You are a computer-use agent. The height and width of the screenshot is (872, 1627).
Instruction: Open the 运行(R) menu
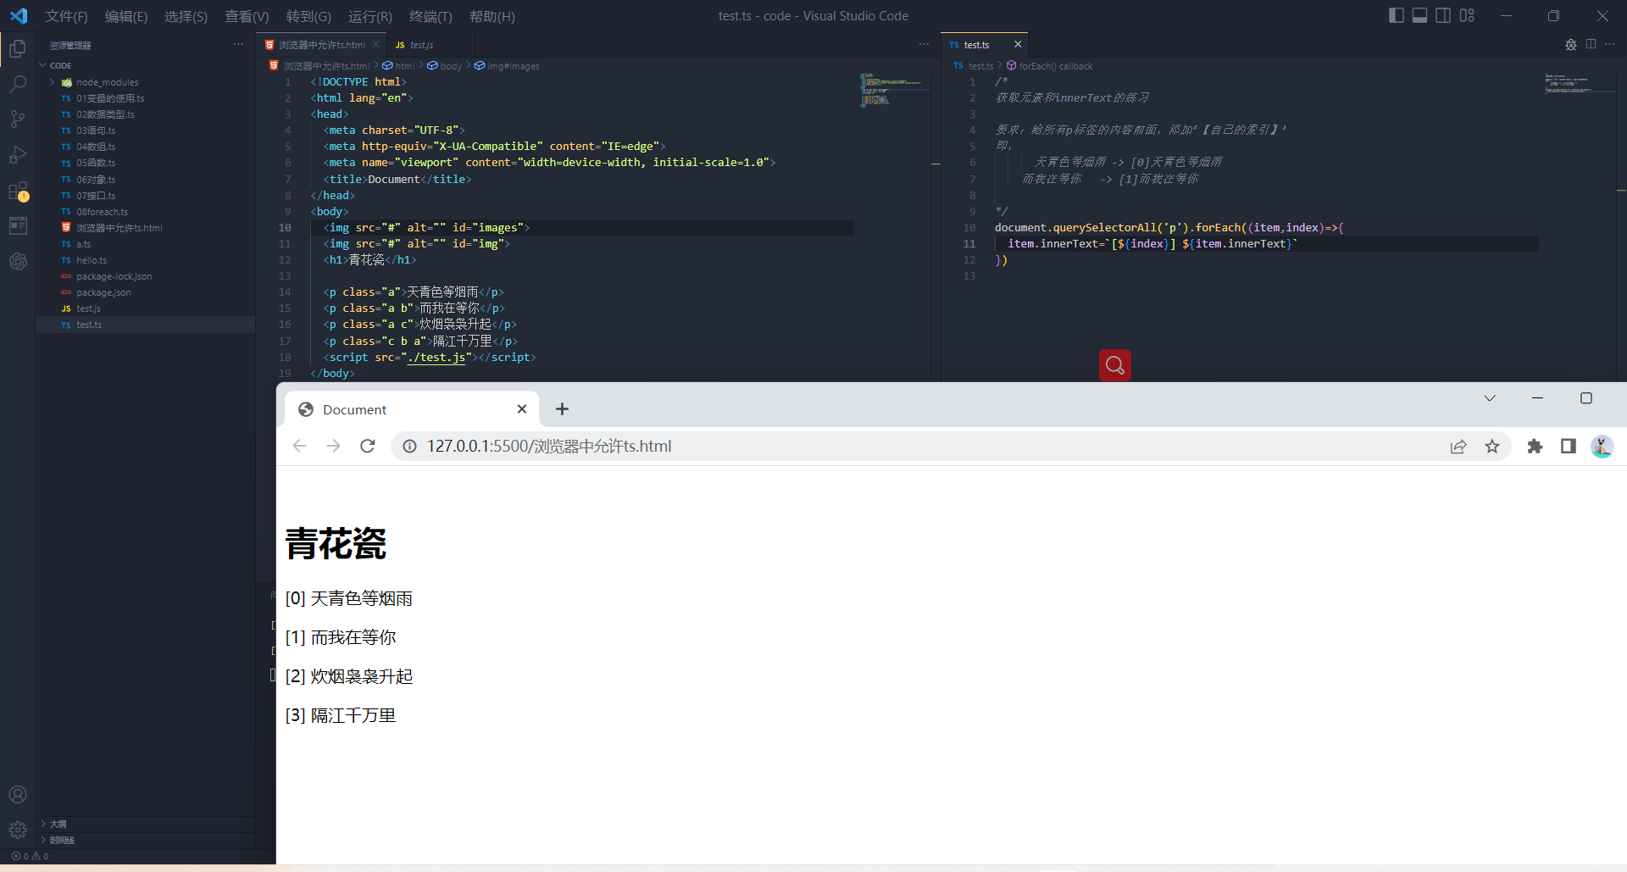click(x=370, y=16)
